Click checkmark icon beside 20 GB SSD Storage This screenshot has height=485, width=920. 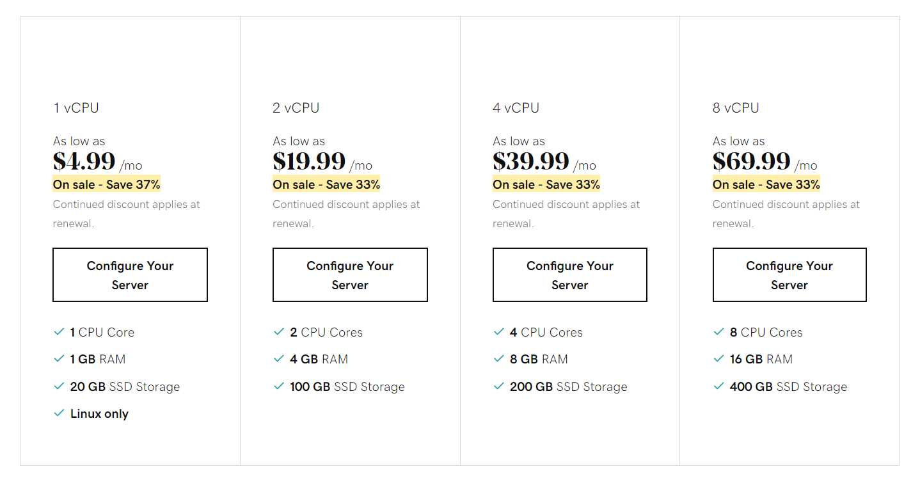point(59,386)
